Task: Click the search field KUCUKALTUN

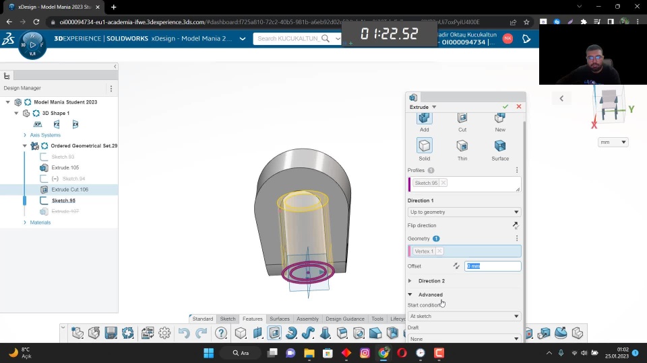Action: [x=288, y=39]
